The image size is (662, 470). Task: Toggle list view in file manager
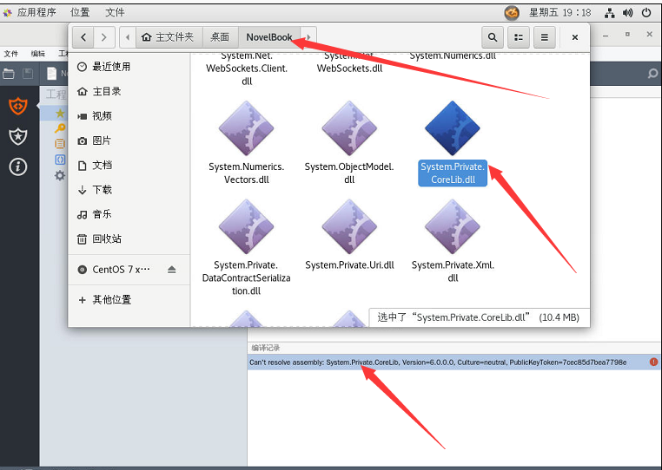click(519, 37)
